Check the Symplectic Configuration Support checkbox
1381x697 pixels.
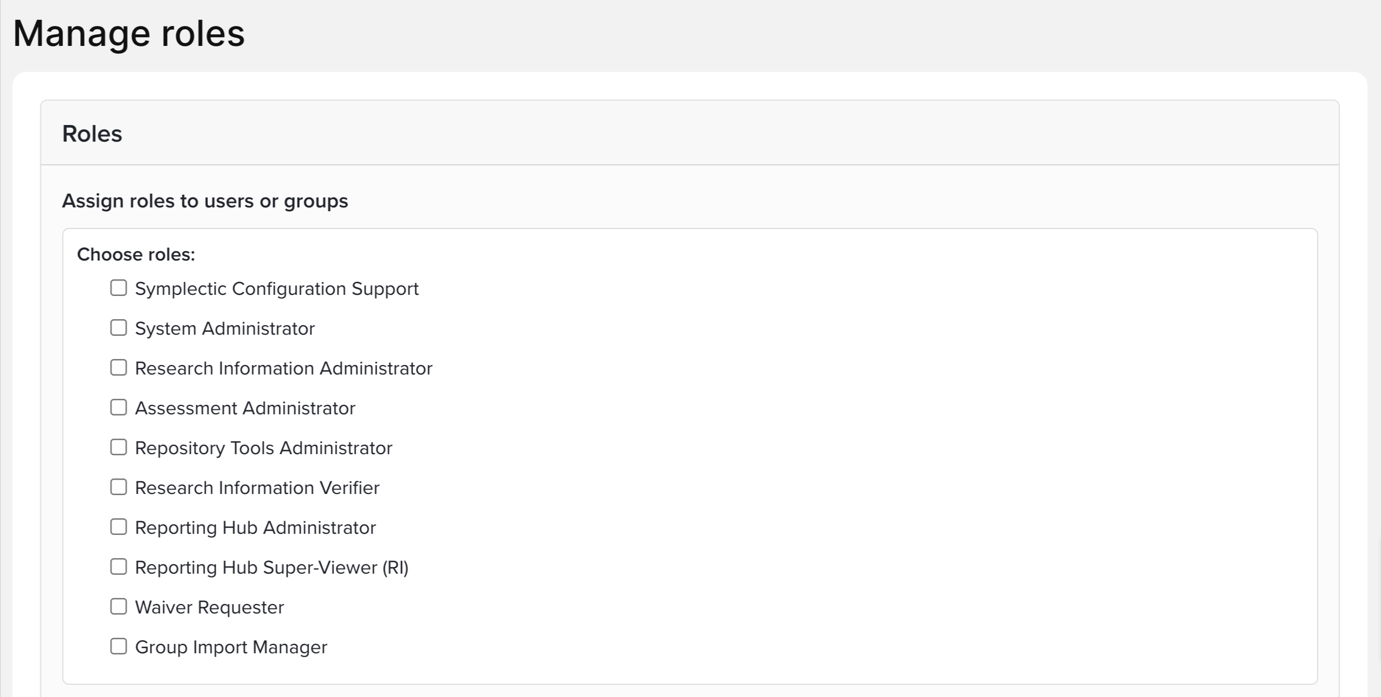118,288
